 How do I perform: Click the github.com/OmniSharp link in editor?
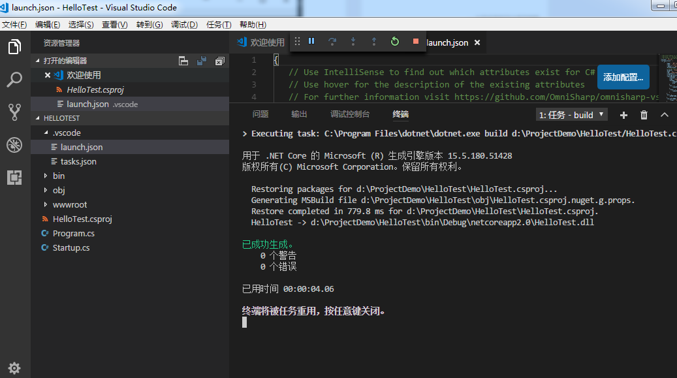coord(556,97)
